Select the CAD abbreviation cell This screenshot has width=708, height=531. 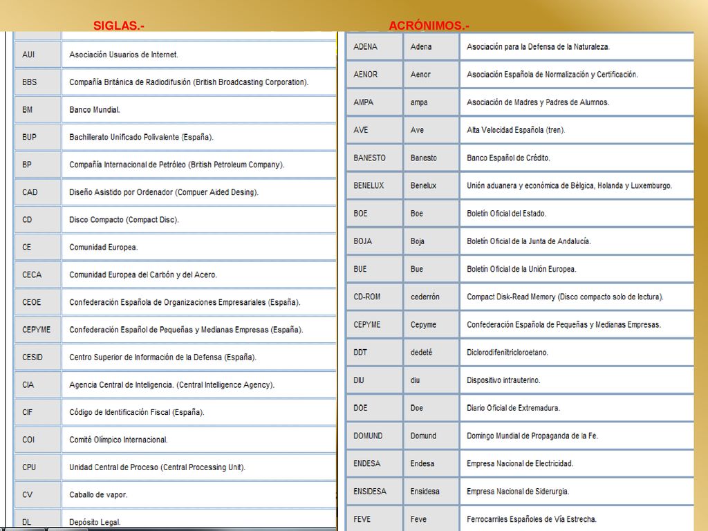click(x=37, y=192)
